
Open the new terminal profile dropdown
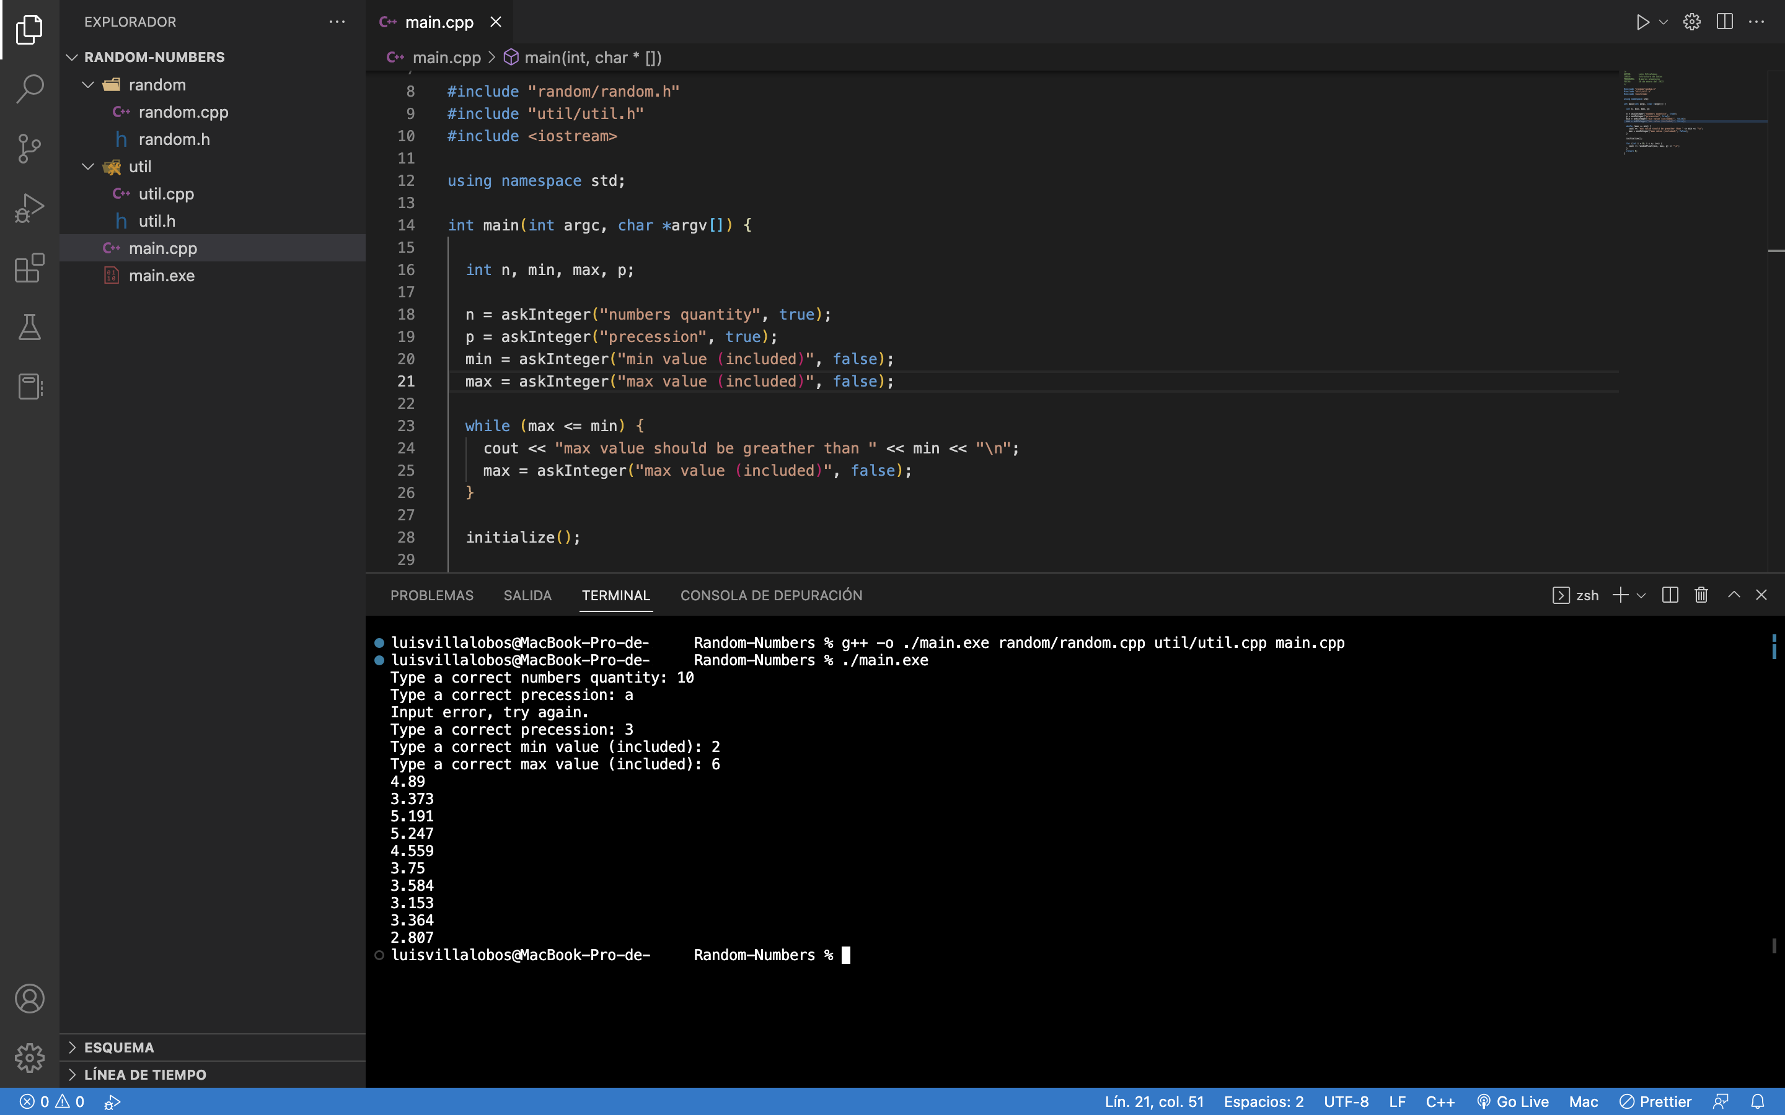pyautogui.click(x=1641, y=595)
